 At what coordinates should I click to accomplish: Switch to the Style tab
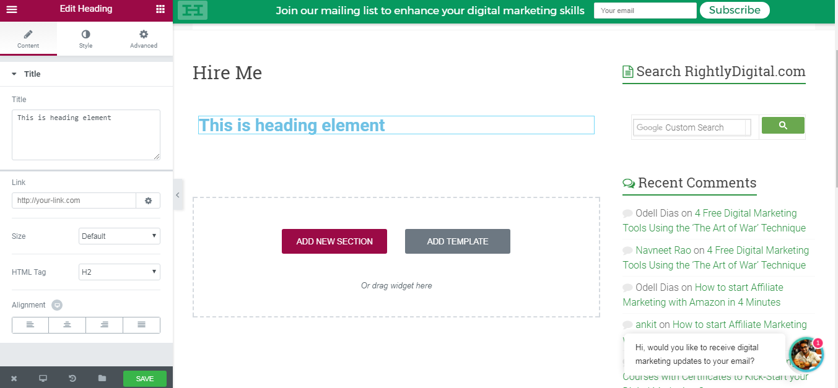tap(85, 39)
